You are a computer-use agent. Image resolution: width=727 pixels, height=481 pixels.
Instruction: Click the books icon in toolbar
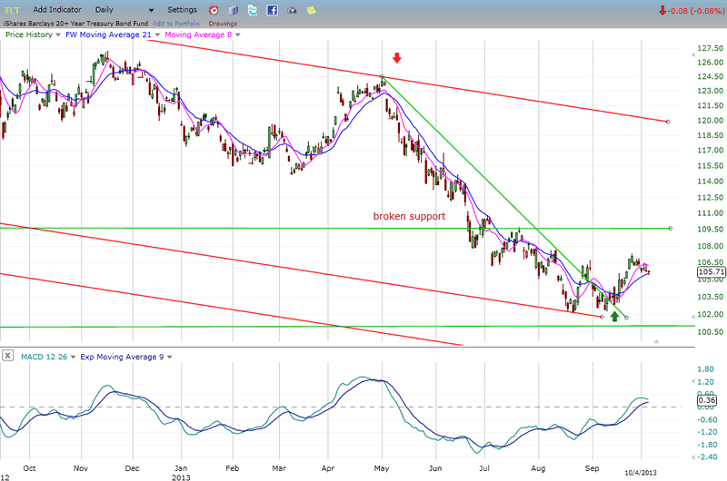click(x=232, y=10)
